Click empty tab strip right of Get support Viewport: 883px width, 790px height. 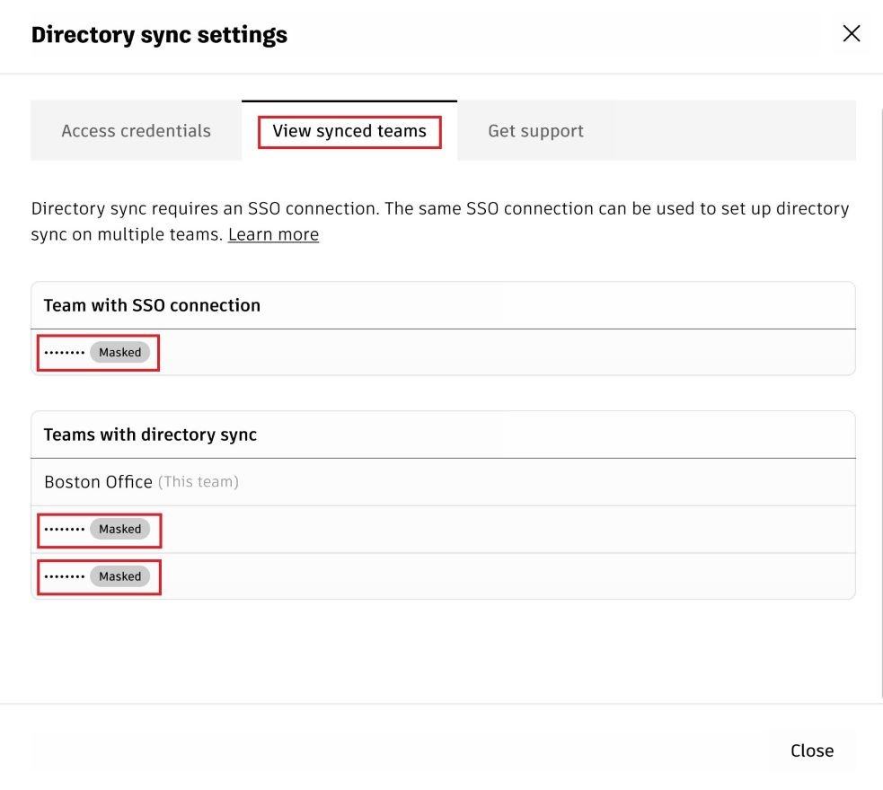734,131
